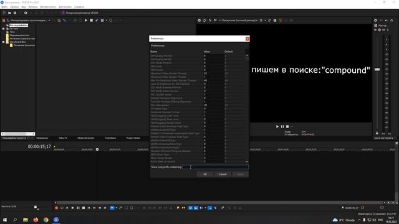Start media preview in Project Media toolbar
Image resolution: width=399 pixels, height=224 pixels.
(86, 21)
